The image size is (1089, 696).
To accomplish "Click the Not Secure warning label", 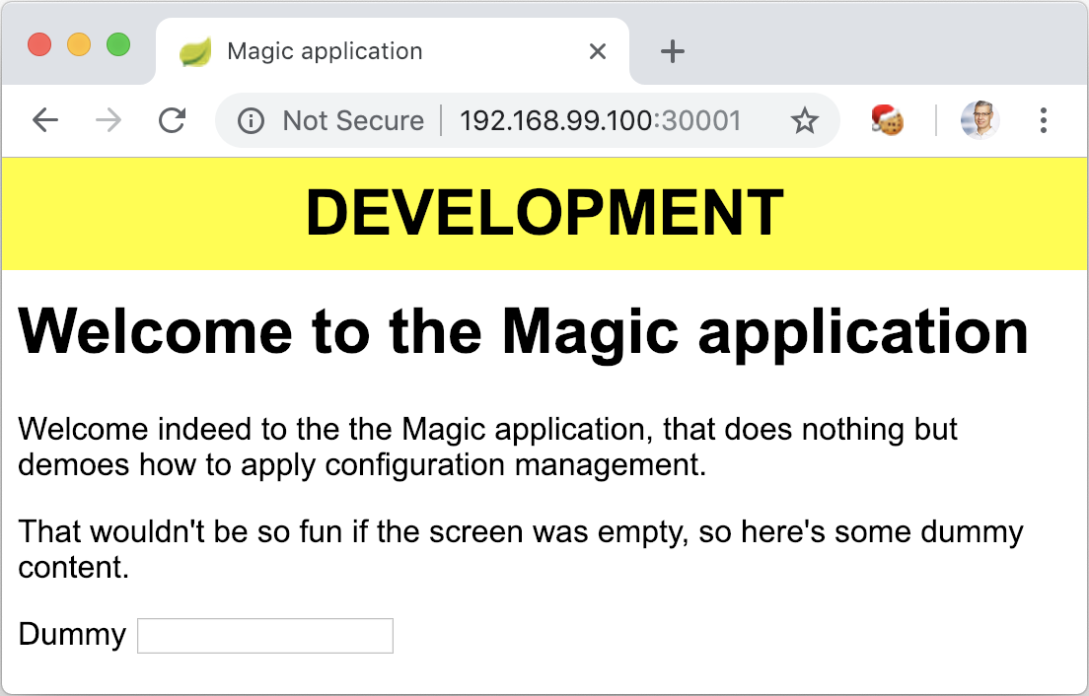I will 352,120.
